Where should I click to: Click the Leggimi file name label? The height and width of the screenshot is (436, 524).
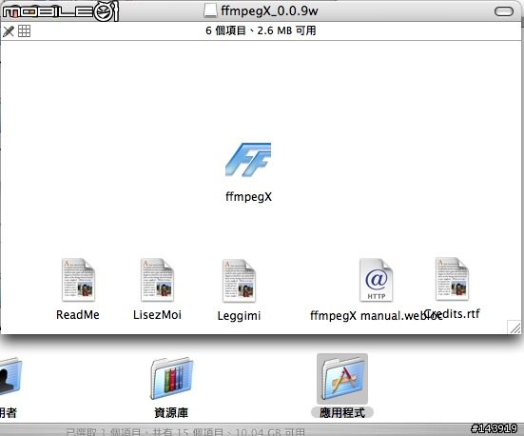click(239, 316)
